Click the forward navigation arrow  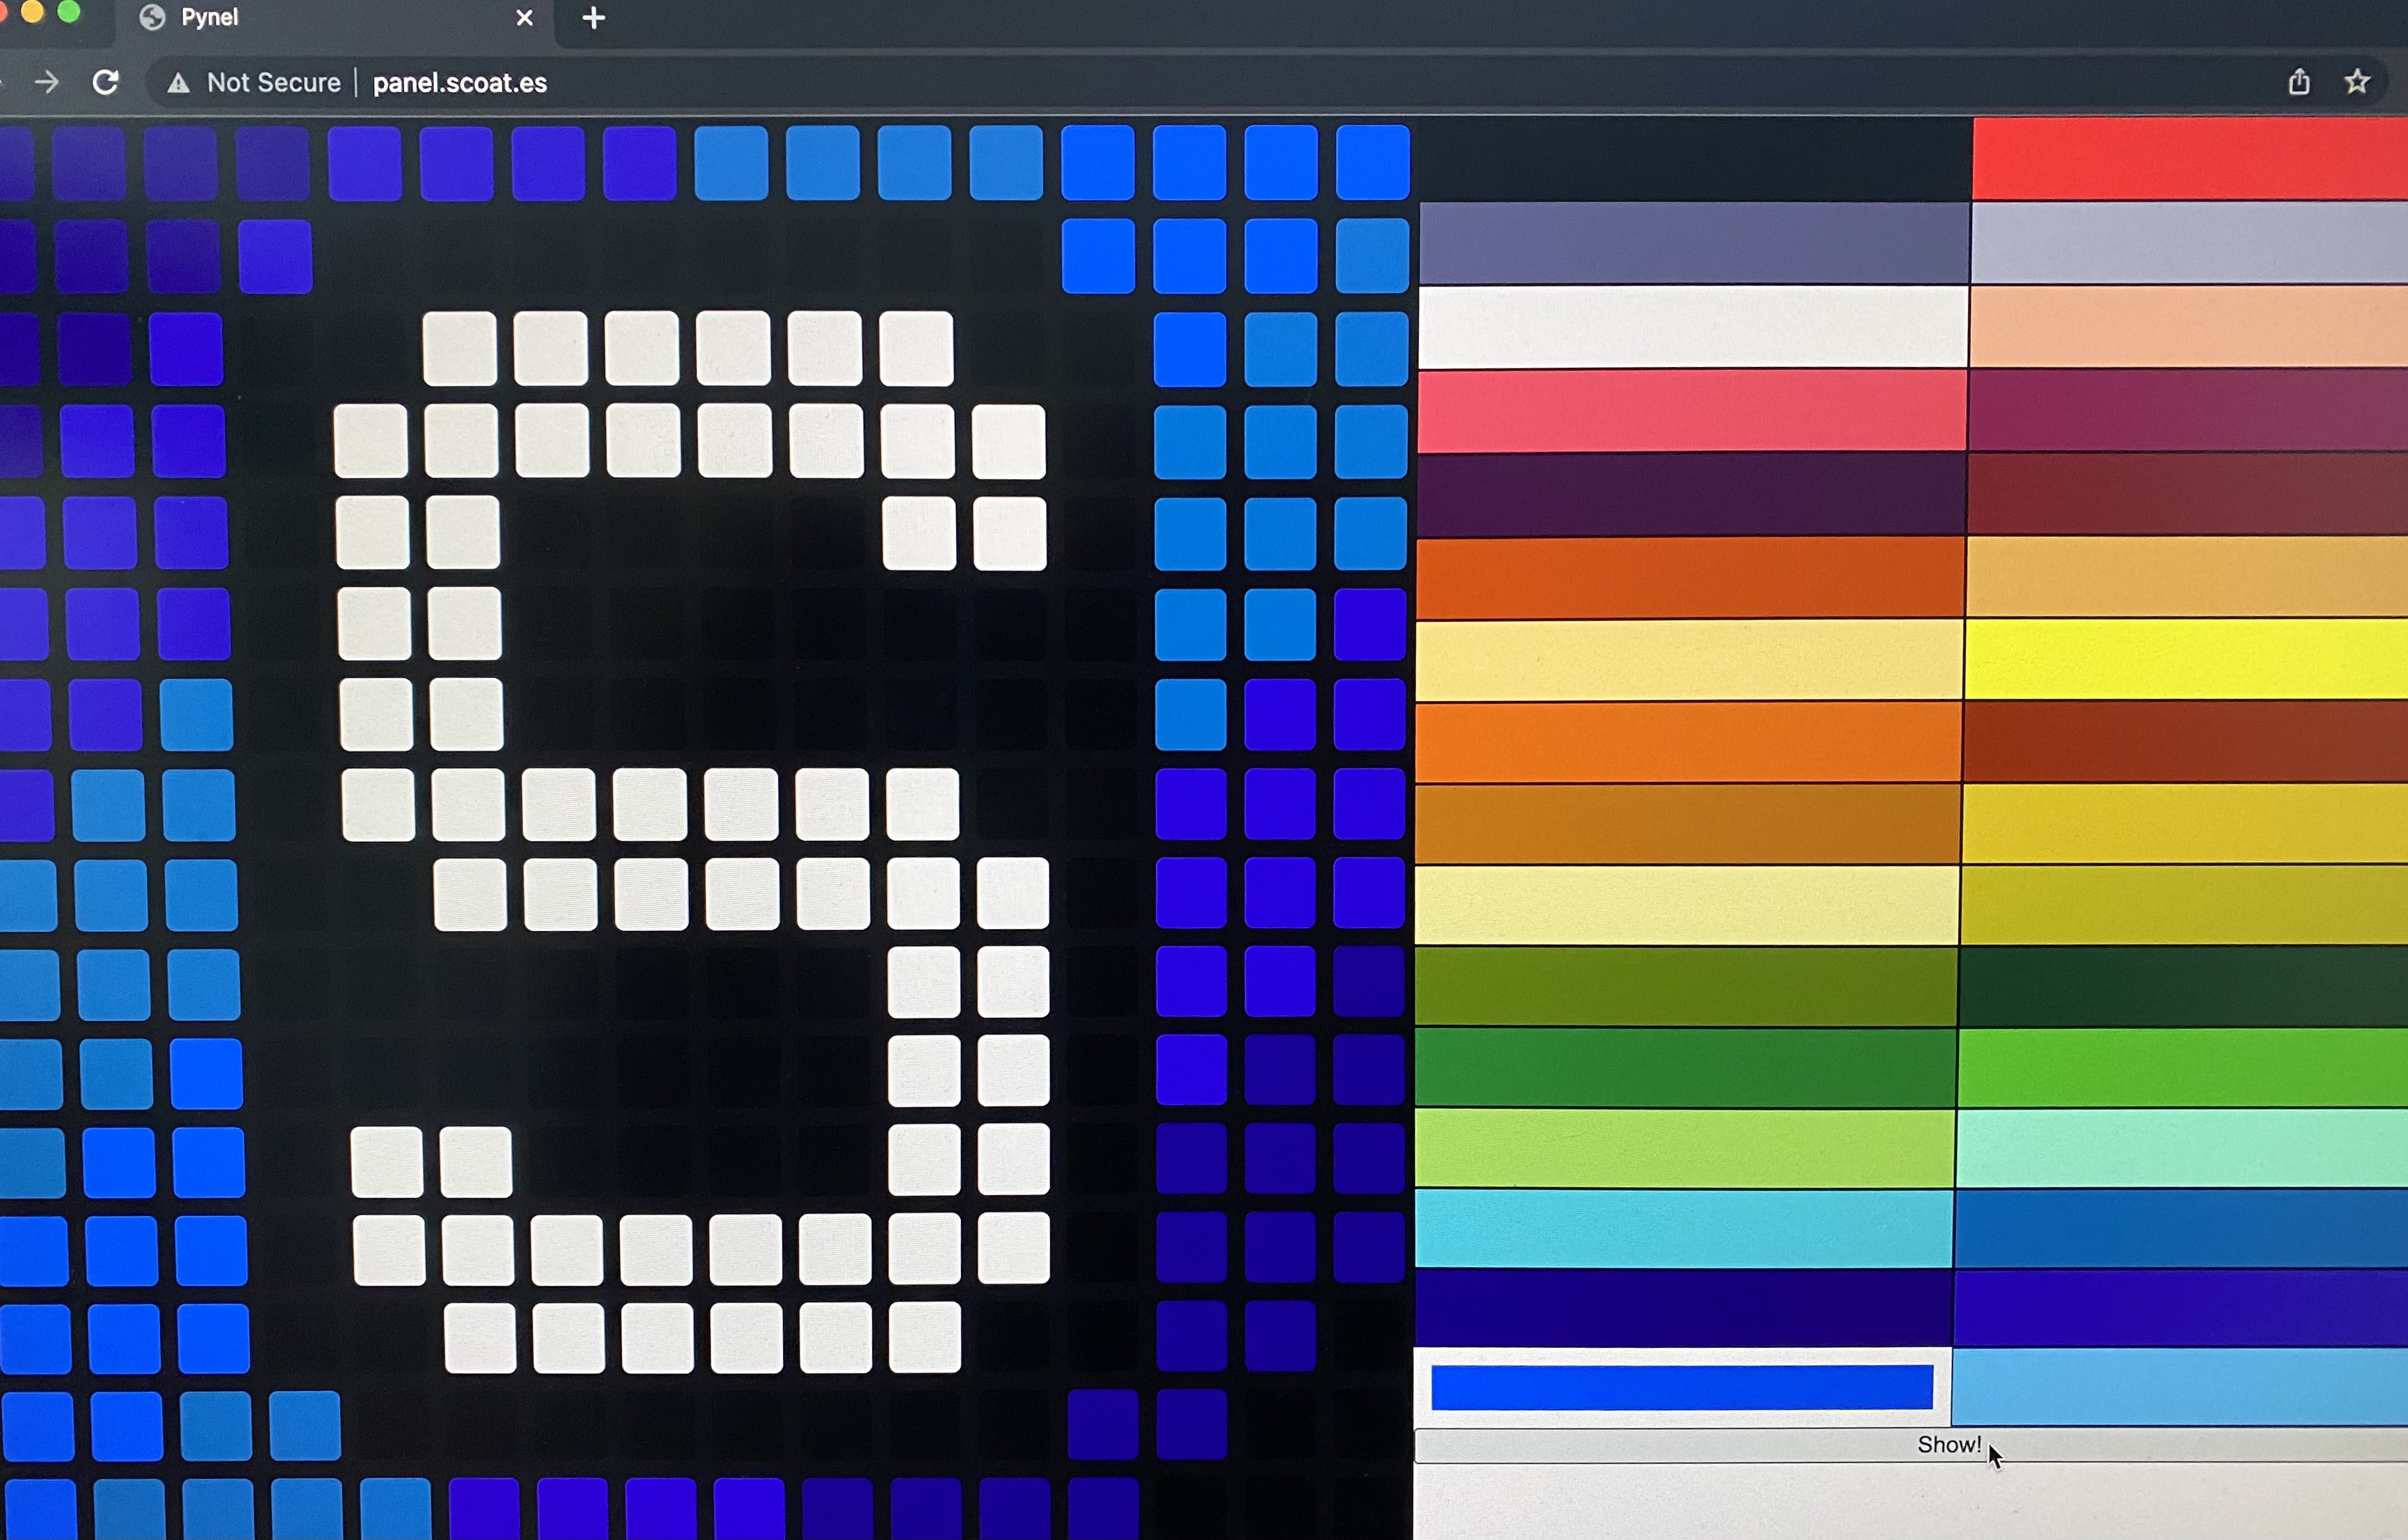pos(46,82)
